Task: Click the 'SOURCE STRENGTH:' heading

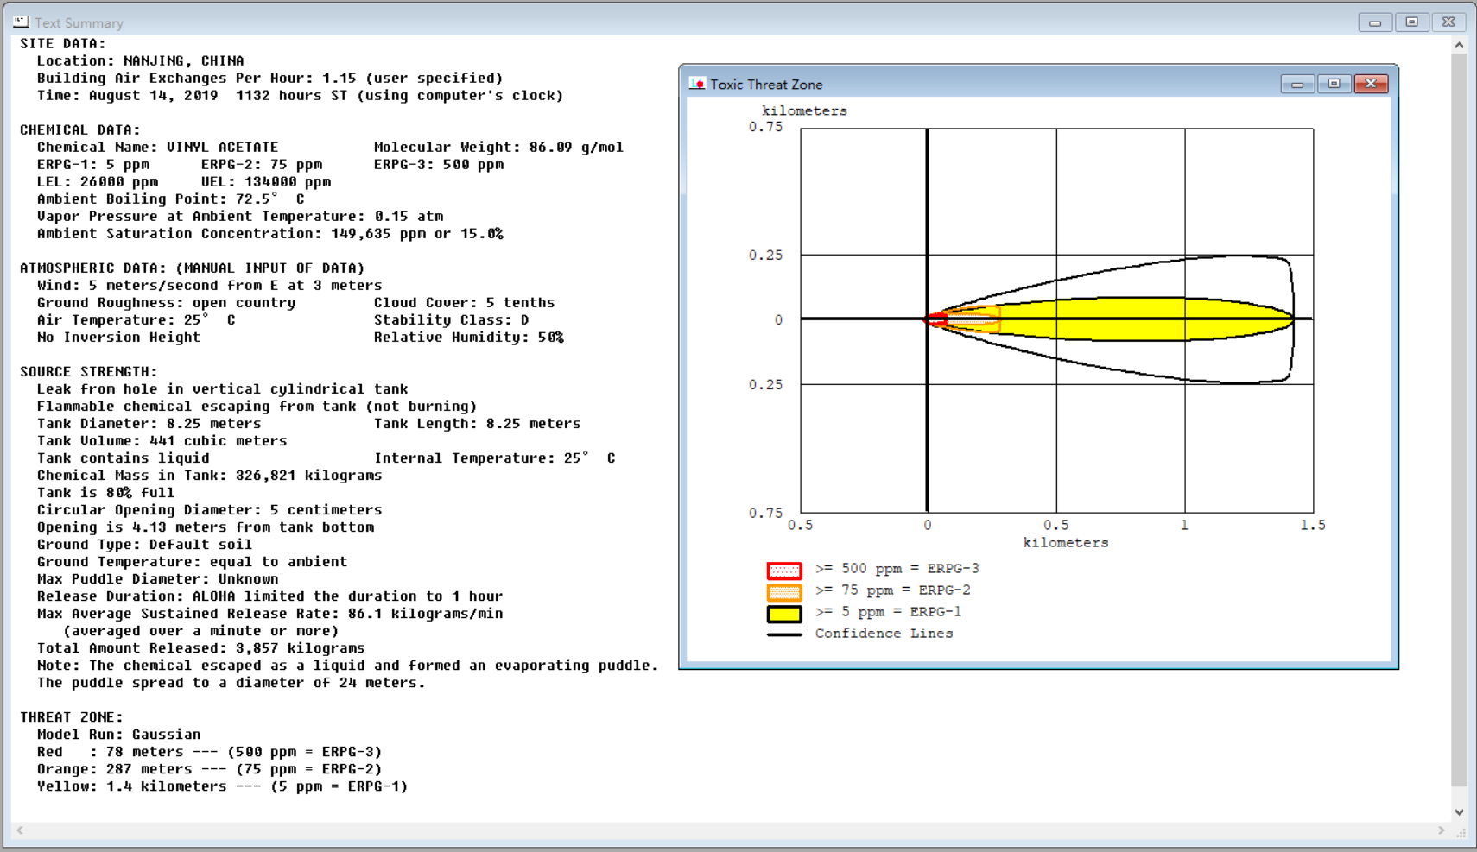Action: point(89,372)
